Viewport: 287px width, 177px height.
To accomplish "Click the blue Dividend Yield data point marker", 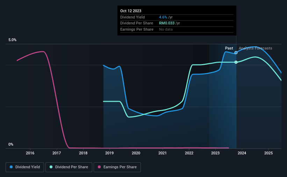I will 236,53.
